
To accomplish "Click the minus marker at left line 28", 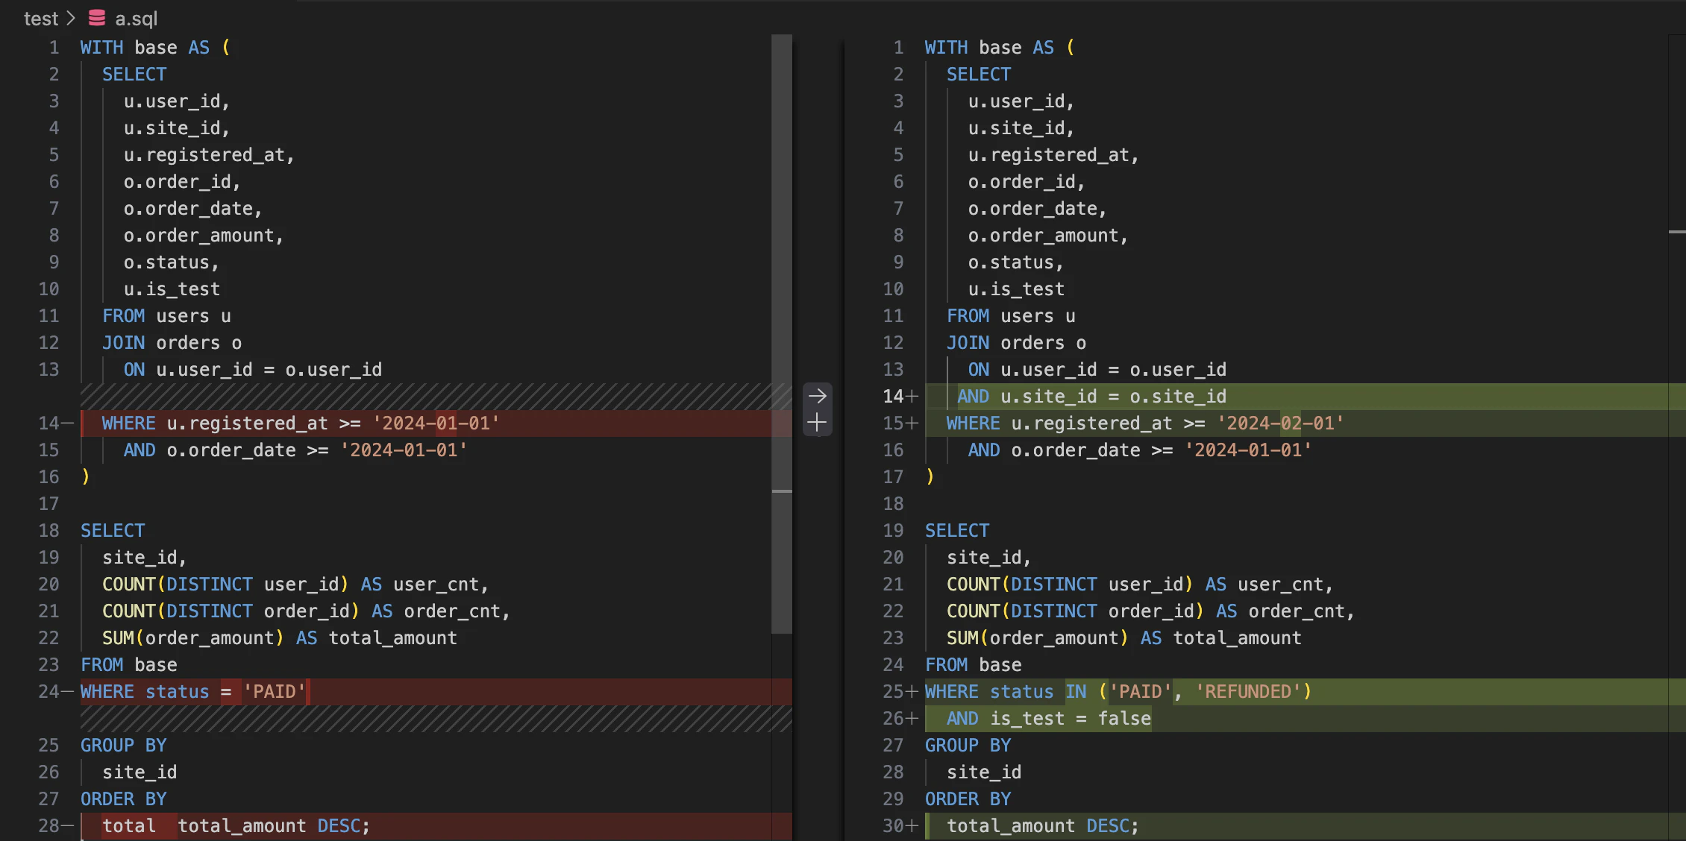I will 67,826.
